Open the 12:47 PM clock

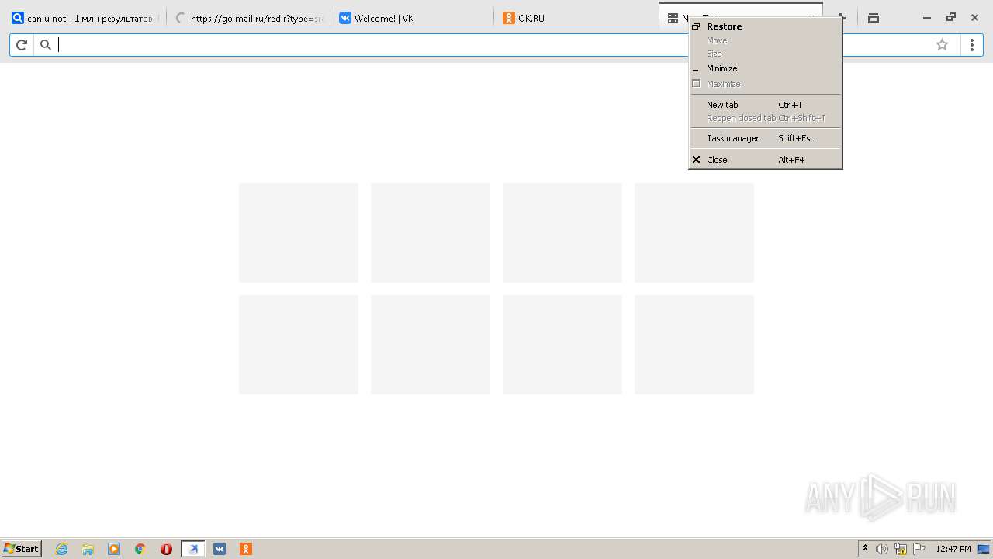[x=953, y=549]
